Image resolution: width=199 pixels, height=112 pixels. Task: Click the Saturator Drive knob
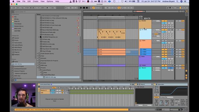point(156,90)
